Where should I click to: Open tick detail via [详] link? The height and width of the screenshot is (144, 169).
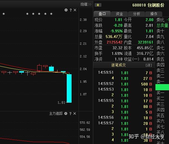149,65
